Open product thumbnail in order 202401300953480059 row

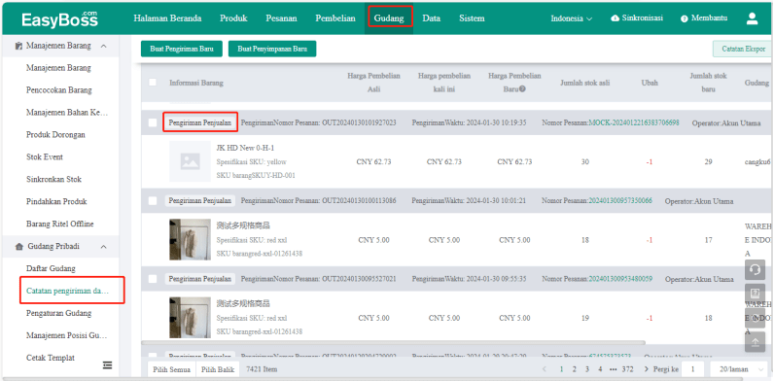pos(190,317)
